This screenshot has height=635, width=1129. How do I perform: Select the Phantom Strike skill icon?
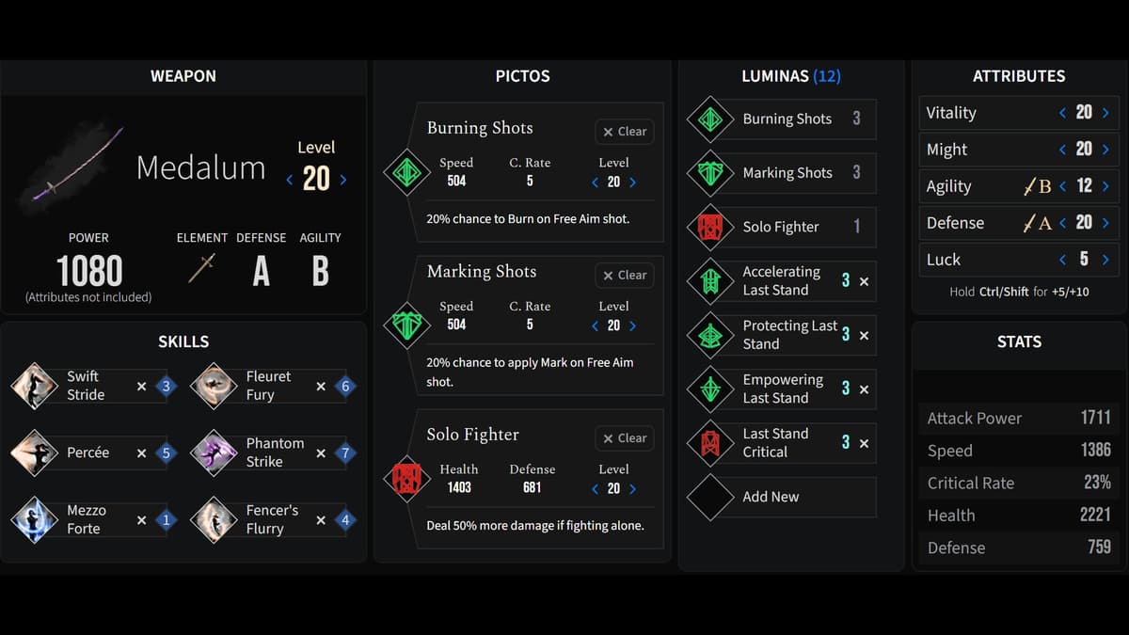214,453
